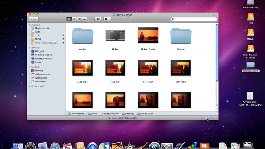Collapse the DEVICES sidebar section
Viewport: 265px width, 149px height.
click(x=29, y=25)
